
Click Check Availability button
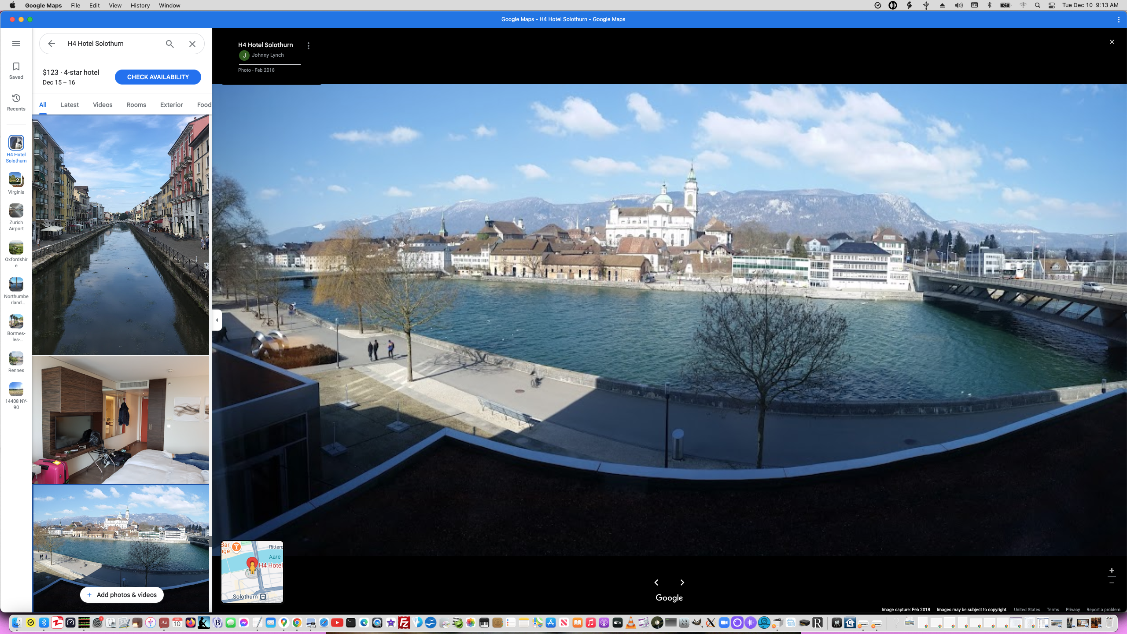point(158,77)
